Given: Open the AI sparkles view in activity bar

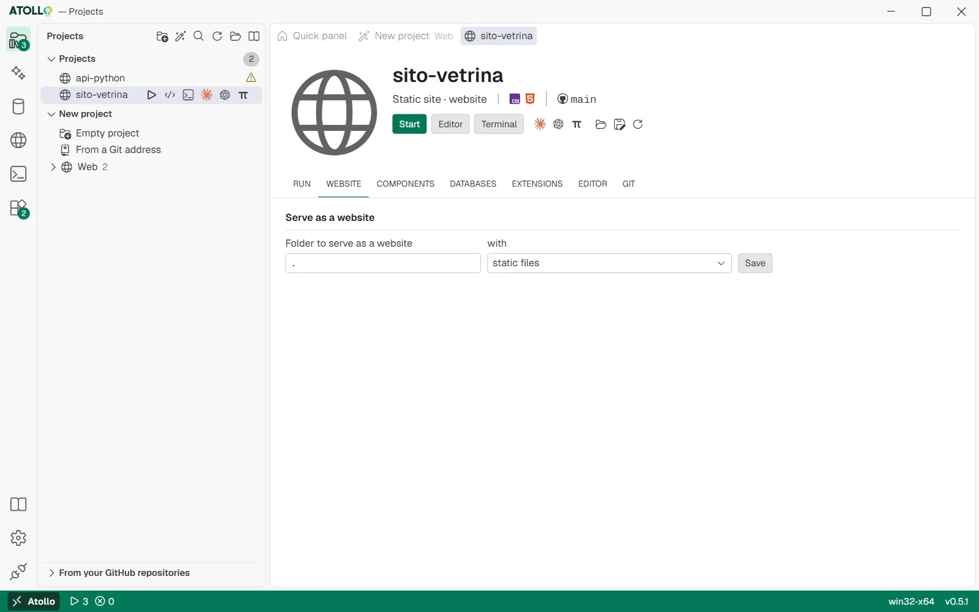Looking at the screenshot, I should tap(18, 73).
